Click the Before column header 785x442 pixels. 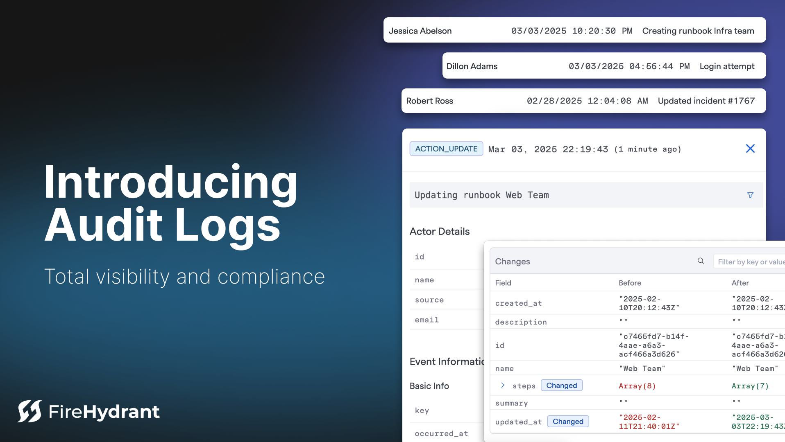point(630,283)
